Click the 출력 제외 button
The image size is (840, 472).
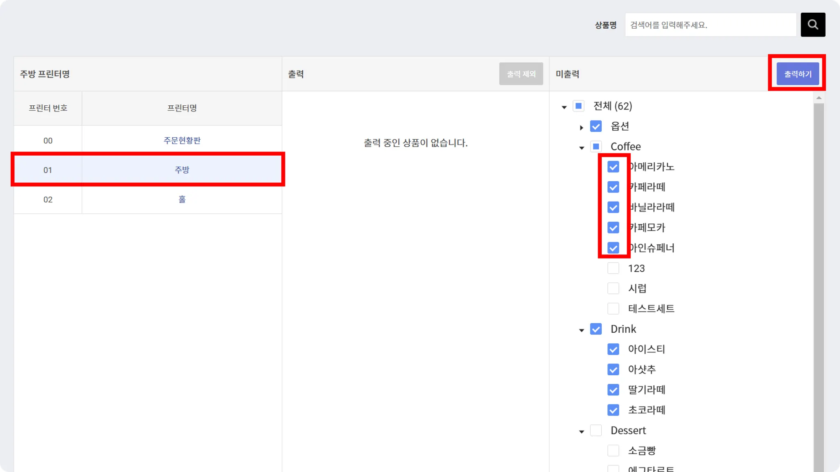pos(521,74)
